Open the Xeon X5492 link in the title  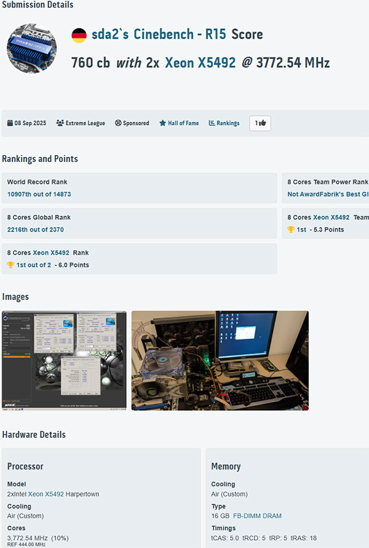point(200,63)
